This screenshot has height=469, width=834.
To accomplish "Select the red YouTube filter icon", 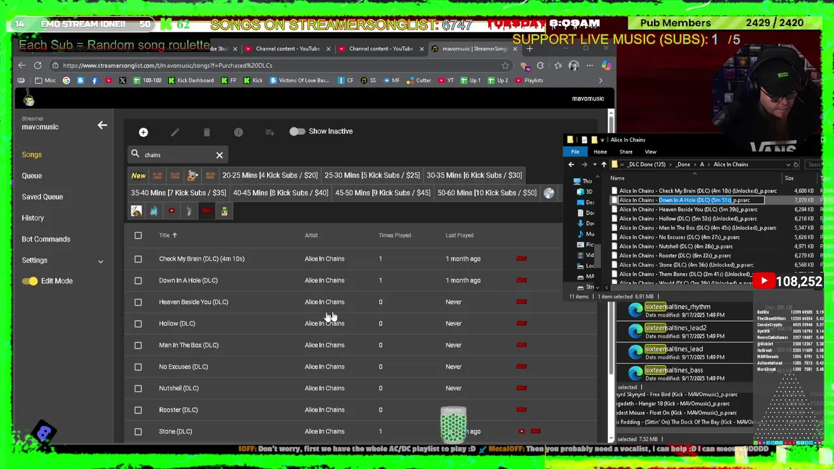I will [171, 211].
